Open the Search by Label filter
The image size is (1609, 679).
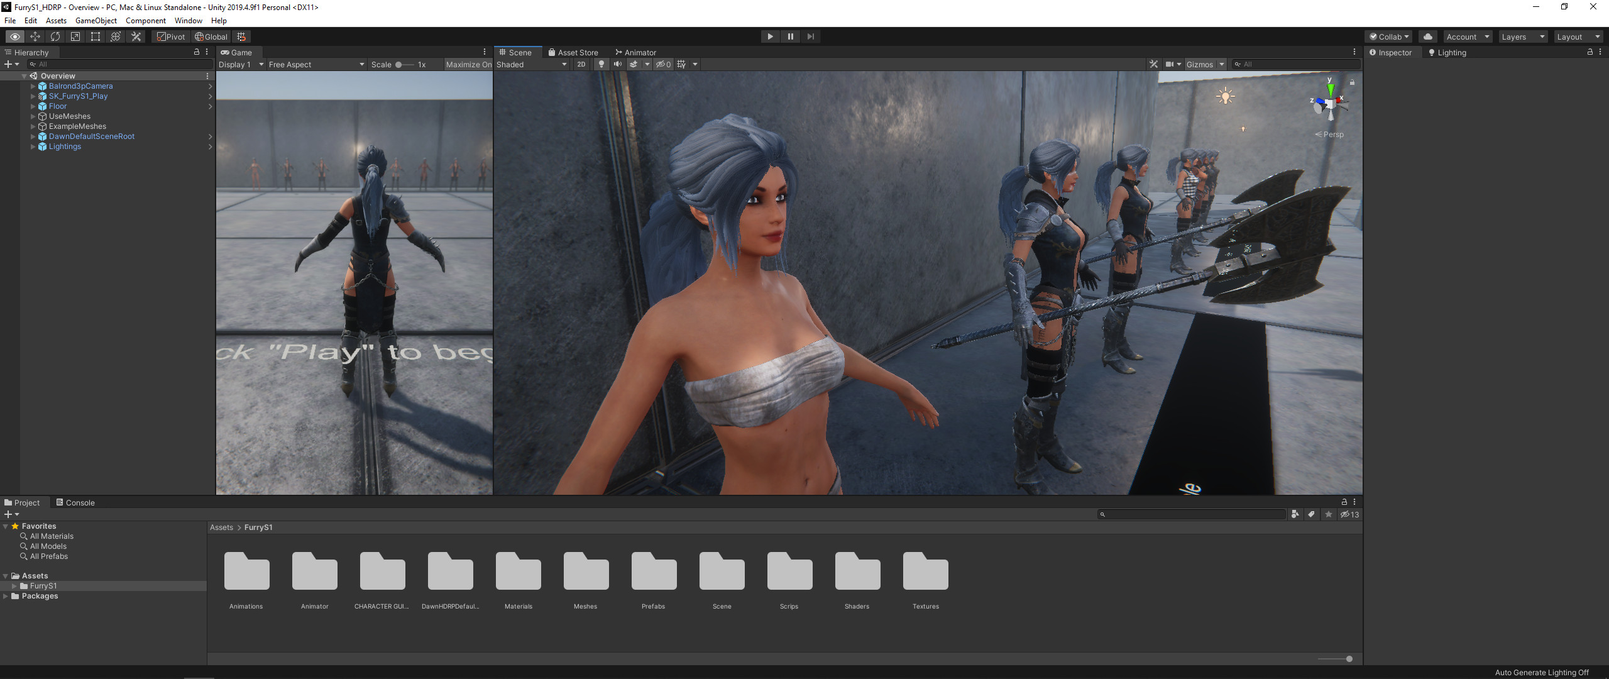point(1312,514)
